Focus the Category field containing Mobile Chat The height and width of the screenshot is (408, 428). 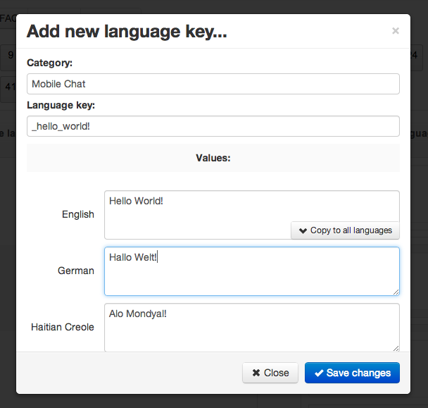[x=213, y=84]
